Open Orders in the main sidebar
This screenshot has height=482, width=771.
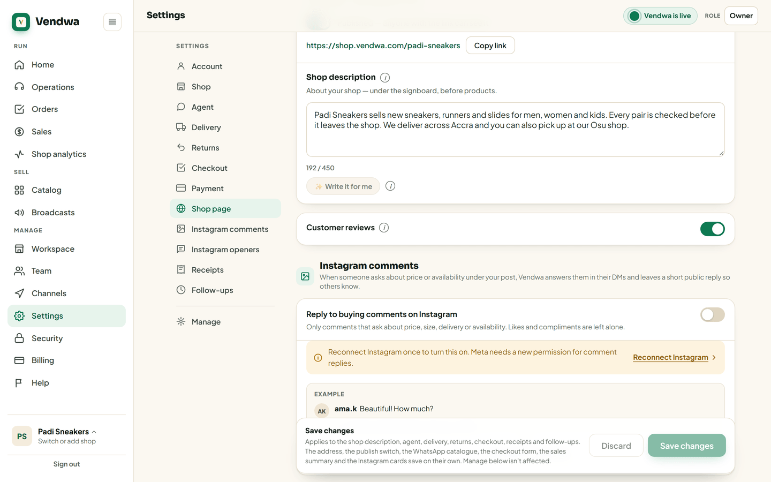tap(66, 109)
